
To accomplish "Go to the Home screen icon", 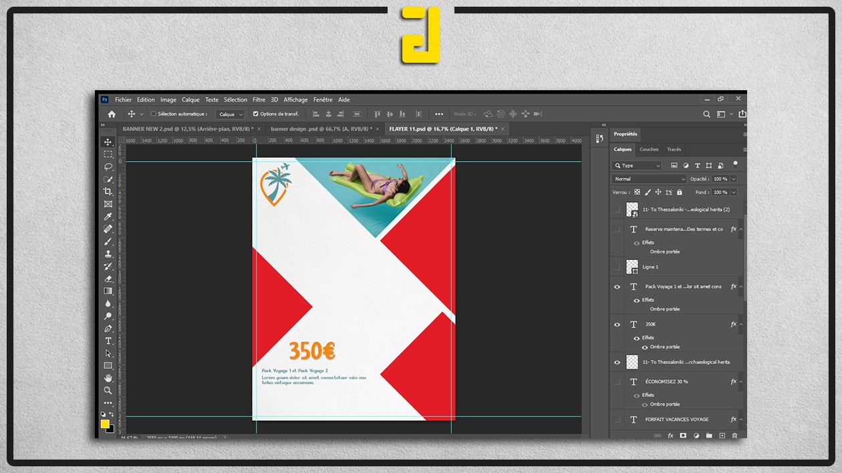I will 112,114.
